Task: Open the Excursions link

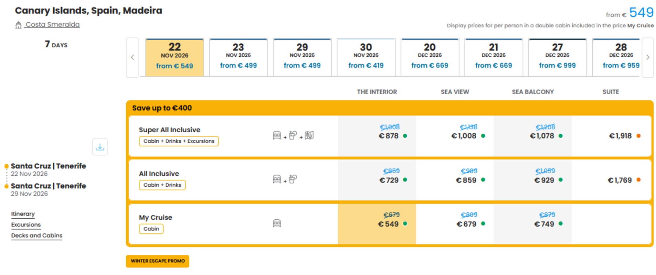Action: pos(26,224)
